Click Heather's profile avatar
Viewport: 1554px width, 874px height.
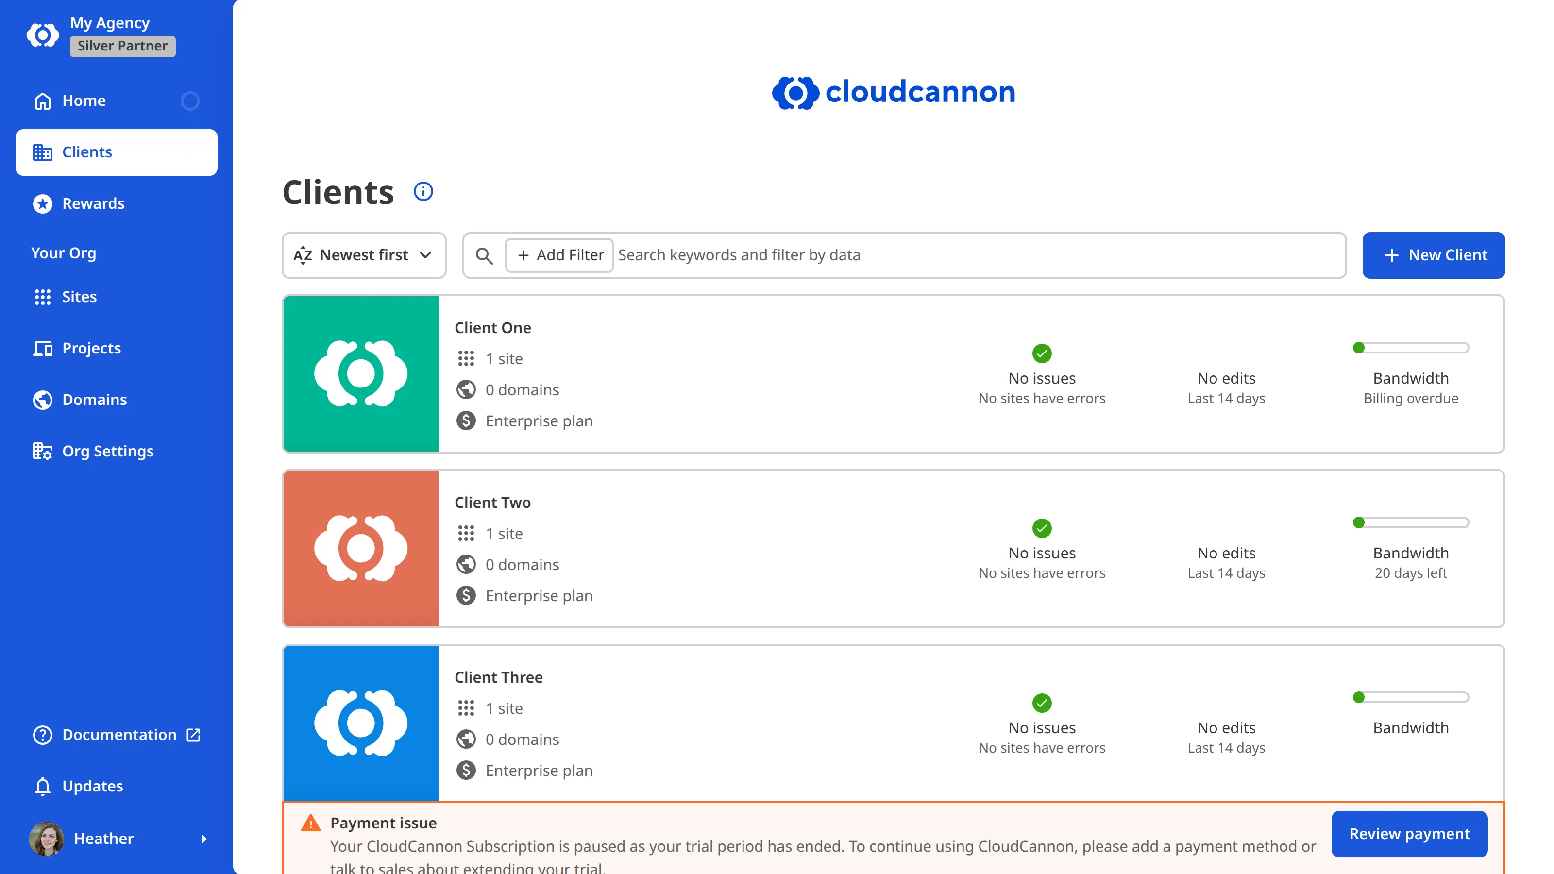coord(47,839)
